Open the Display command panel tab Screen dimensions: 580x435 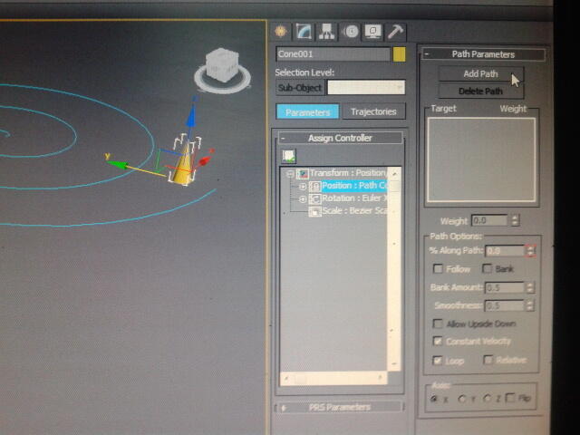(x=372, y=32)
